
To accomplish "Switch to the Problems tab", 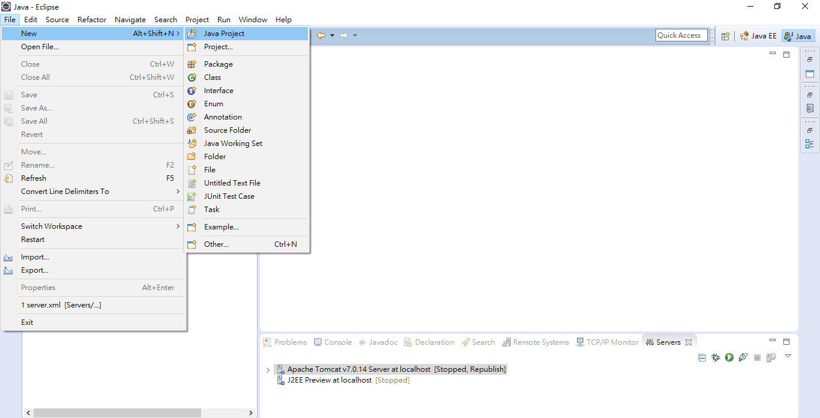I will 285,342.
